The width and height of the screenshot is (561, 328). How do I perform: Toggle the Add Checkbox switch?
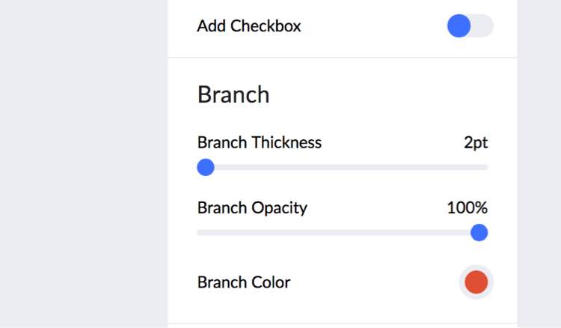[x=470, y=26]
